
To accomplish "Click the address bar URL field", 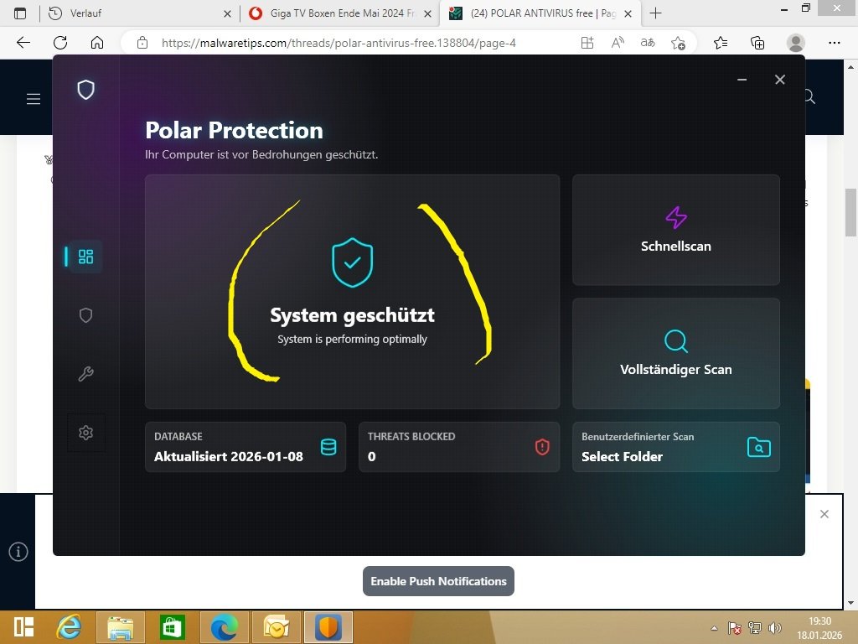I will click(x=339, y=43).
